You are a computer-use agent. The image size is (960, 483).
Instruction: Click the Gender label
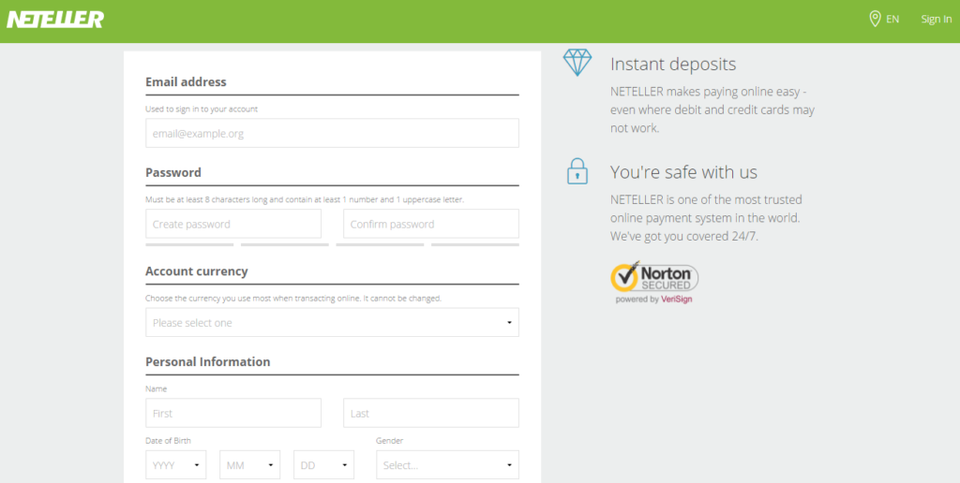(389, 440)
